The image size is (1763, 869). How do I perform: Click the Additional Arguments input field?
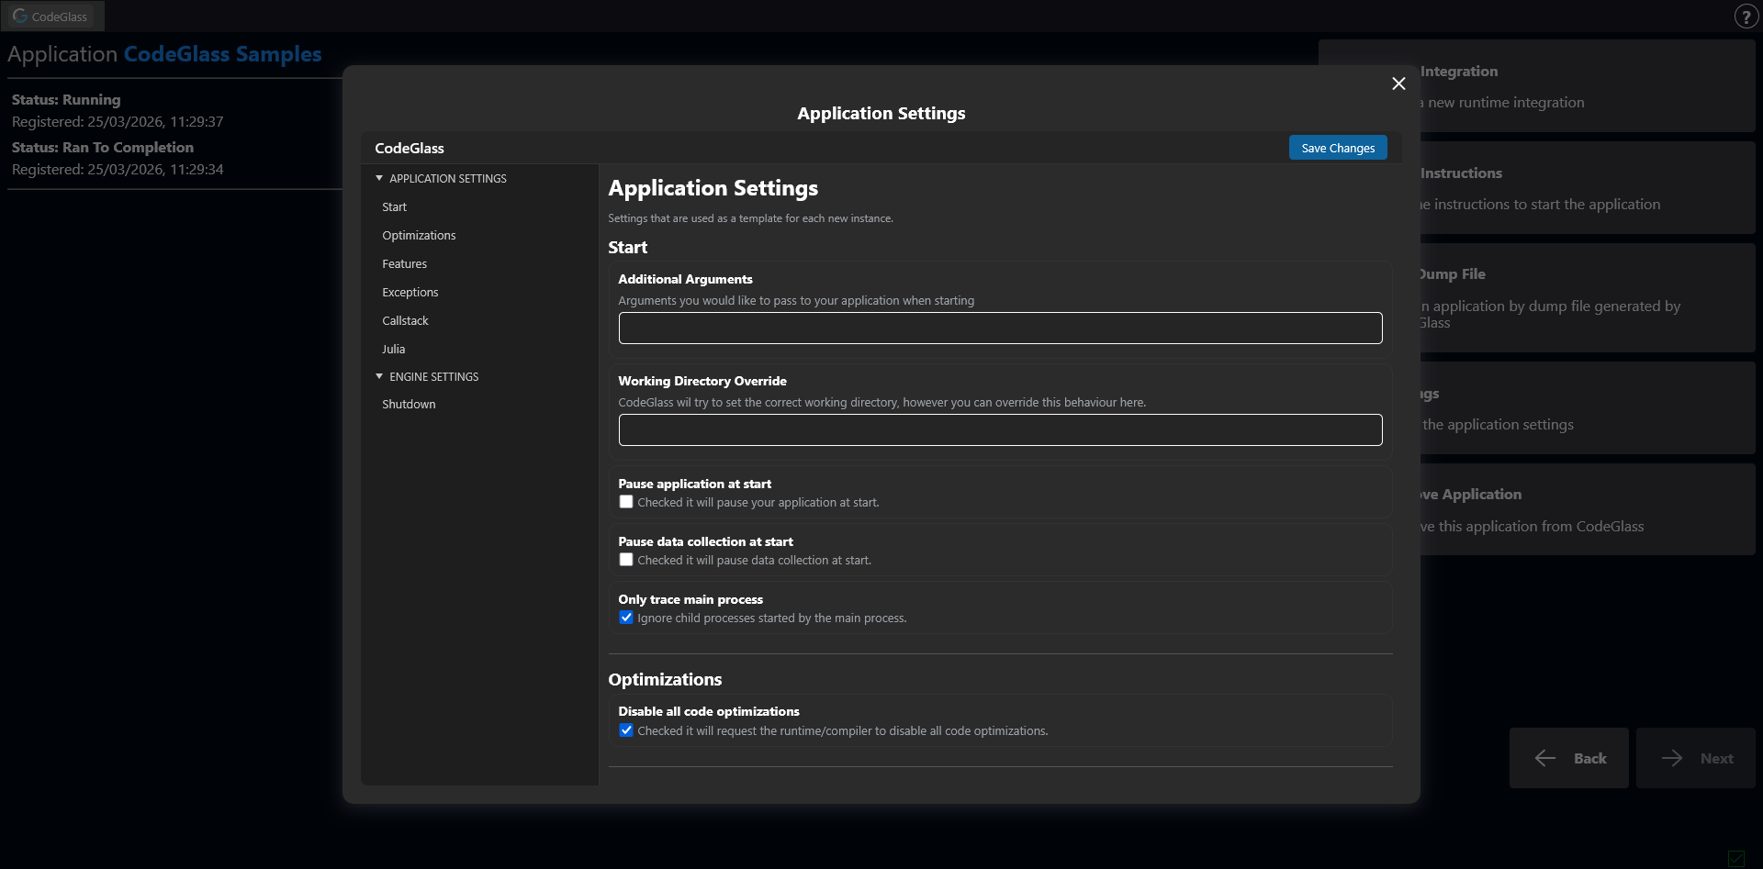[x=1000, y=328]
